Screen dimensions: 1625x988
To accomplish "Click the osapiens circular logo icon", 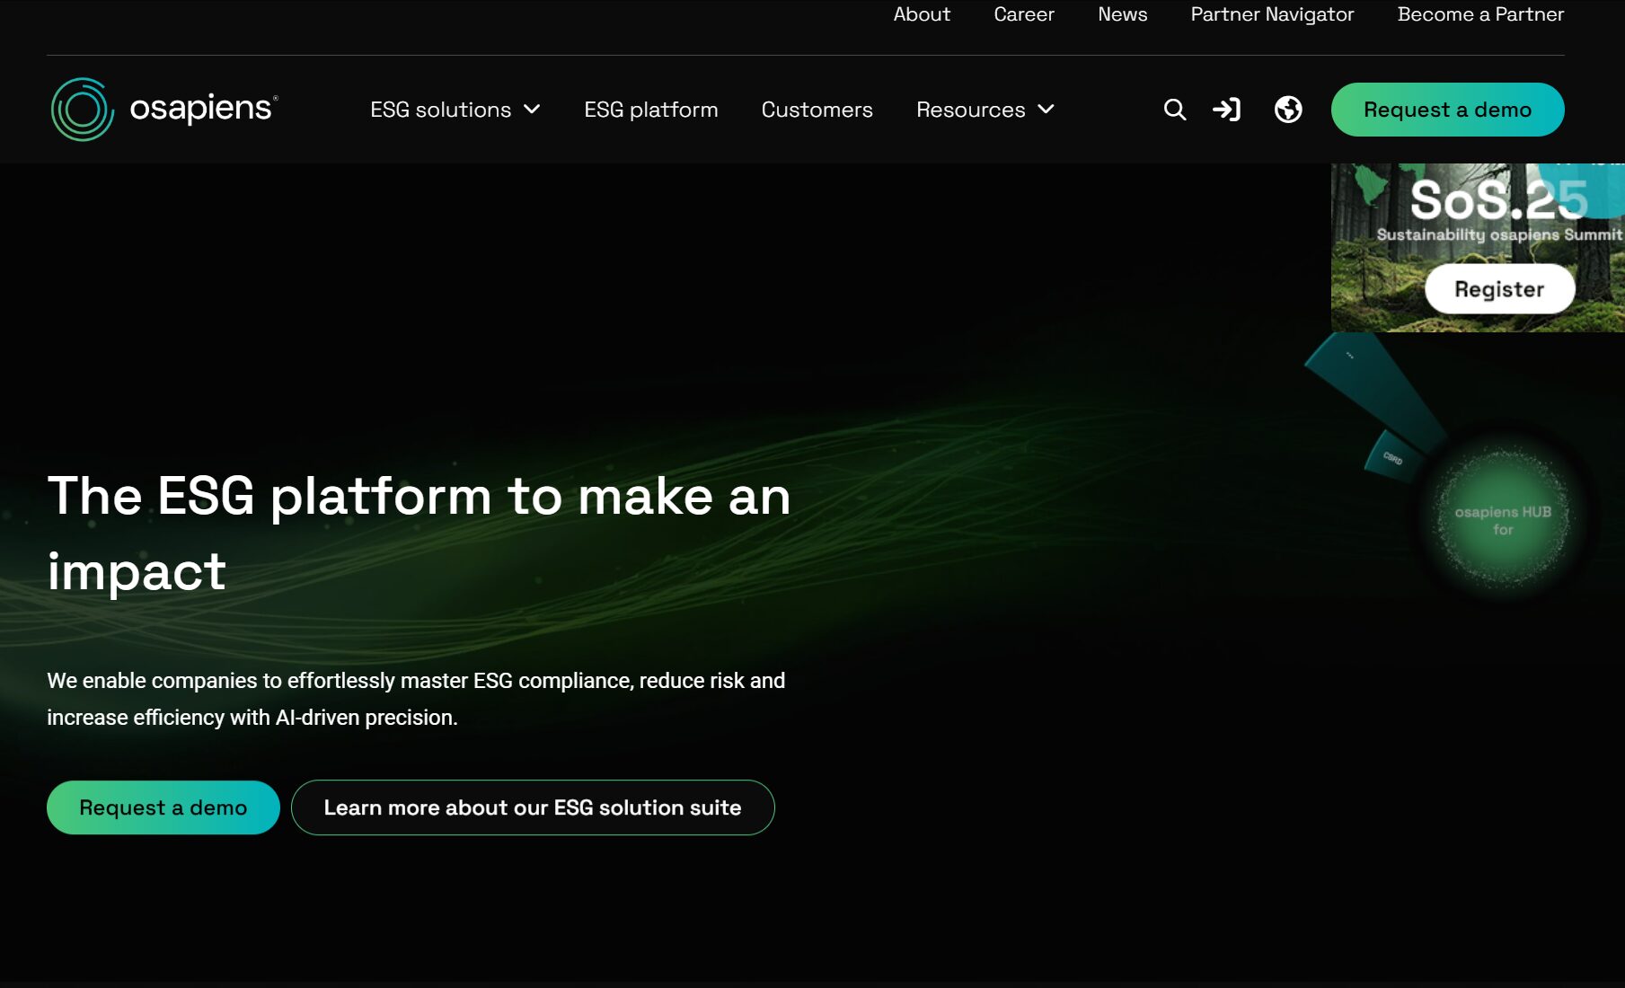I will 83,110.
